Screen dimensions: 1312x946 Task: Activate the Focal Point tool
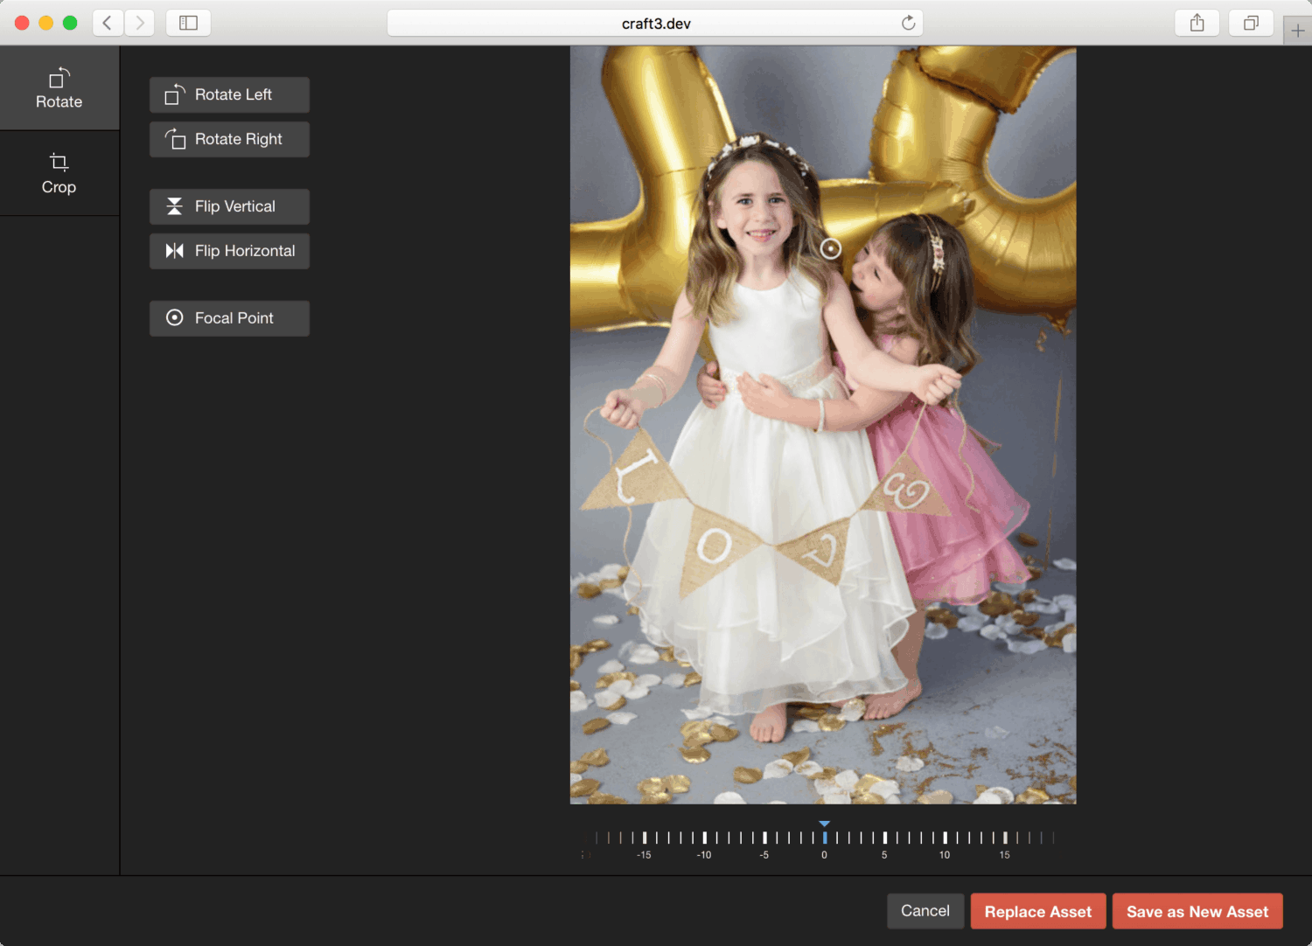click(229, 318)
